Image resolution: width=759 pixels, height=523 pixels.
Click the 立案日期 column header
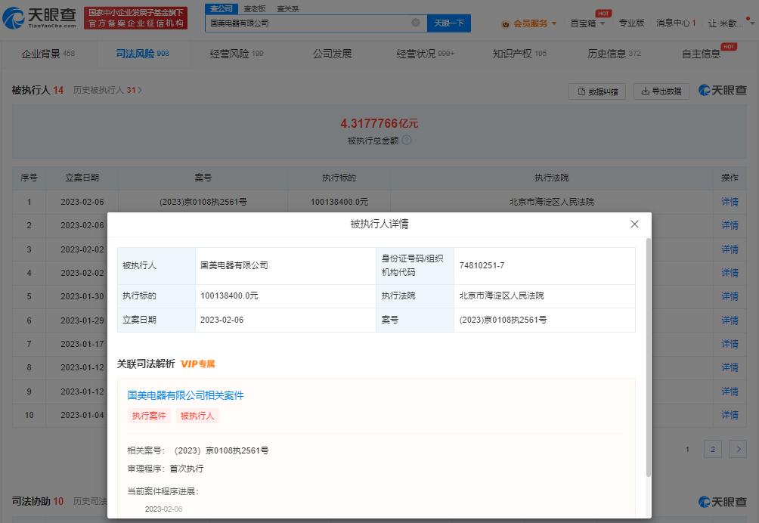(82, 178)
